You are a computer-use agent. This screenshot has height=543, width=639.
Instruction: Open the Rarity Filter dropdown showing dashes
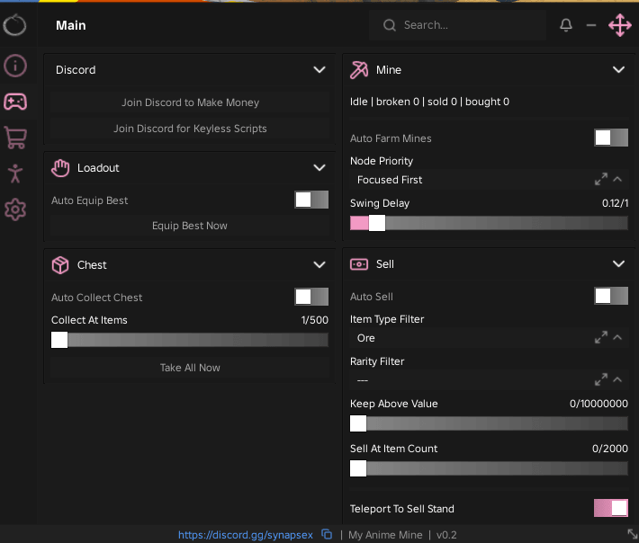point(489,380)
